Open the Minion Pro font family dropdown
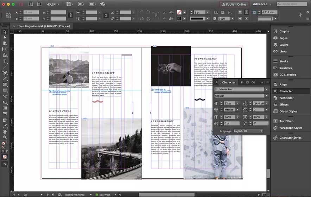311x197 pixels. coord(266,89)
